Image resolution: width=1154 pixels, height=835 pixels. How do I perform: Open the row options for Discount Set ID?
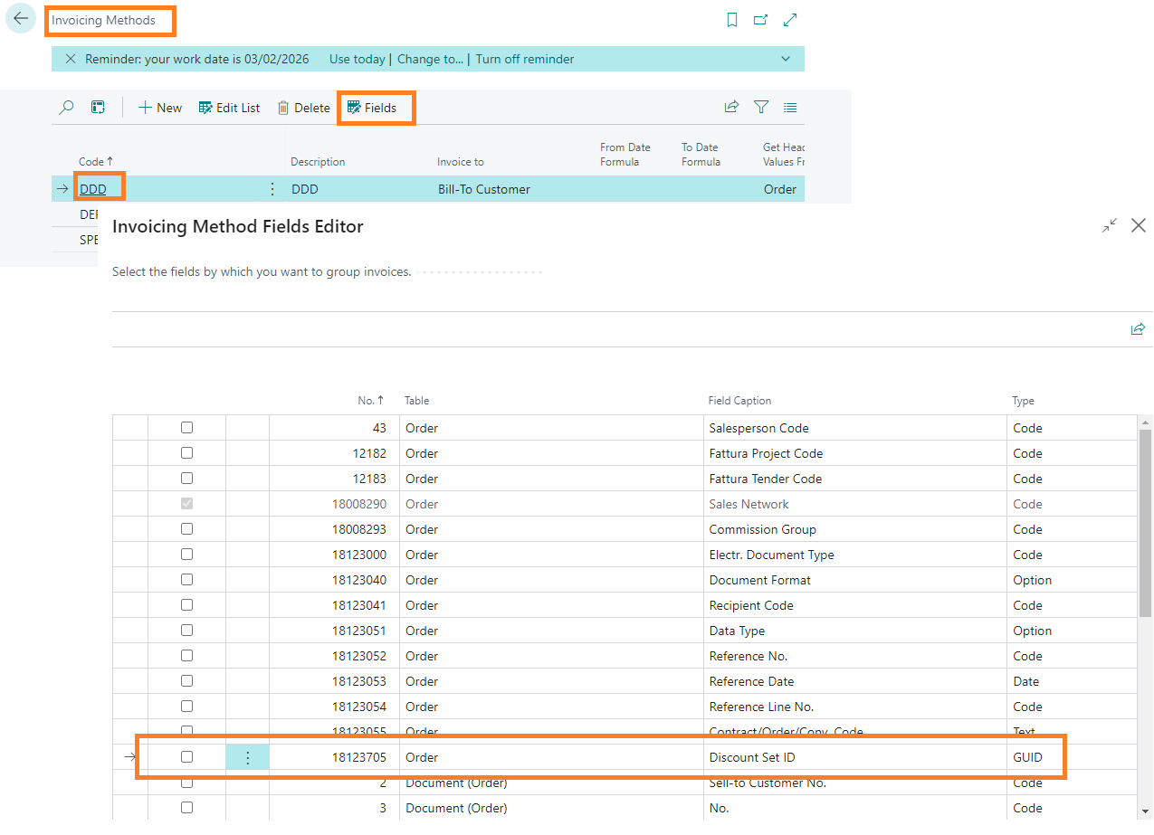248,757
